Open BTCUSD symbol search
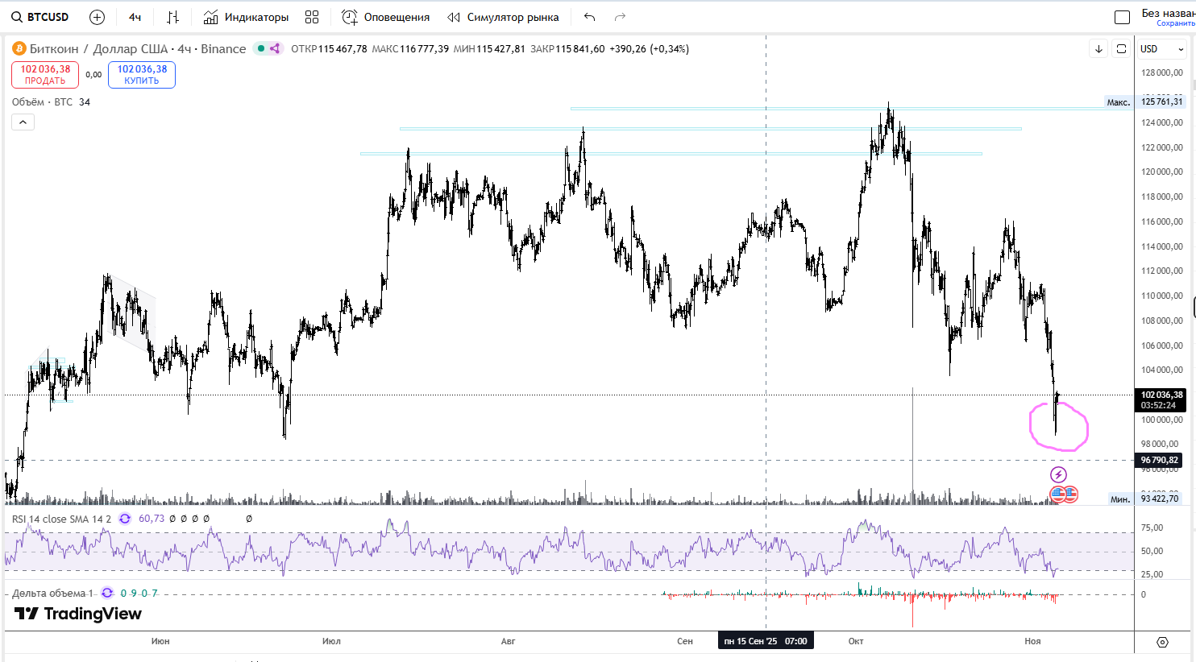Screen dimensions: 1196x662 (40, 17)
